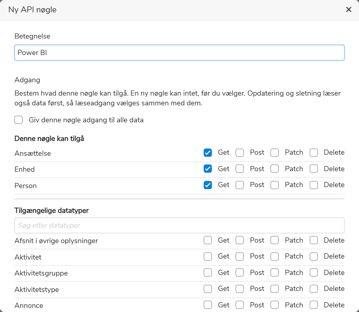This screenshot has width=359, height=312.
Task: Check Get for Aktivitet
Action: coord(208,256)
